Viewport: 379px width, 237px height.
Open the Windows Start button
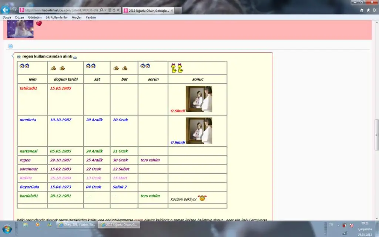[7, 228]
